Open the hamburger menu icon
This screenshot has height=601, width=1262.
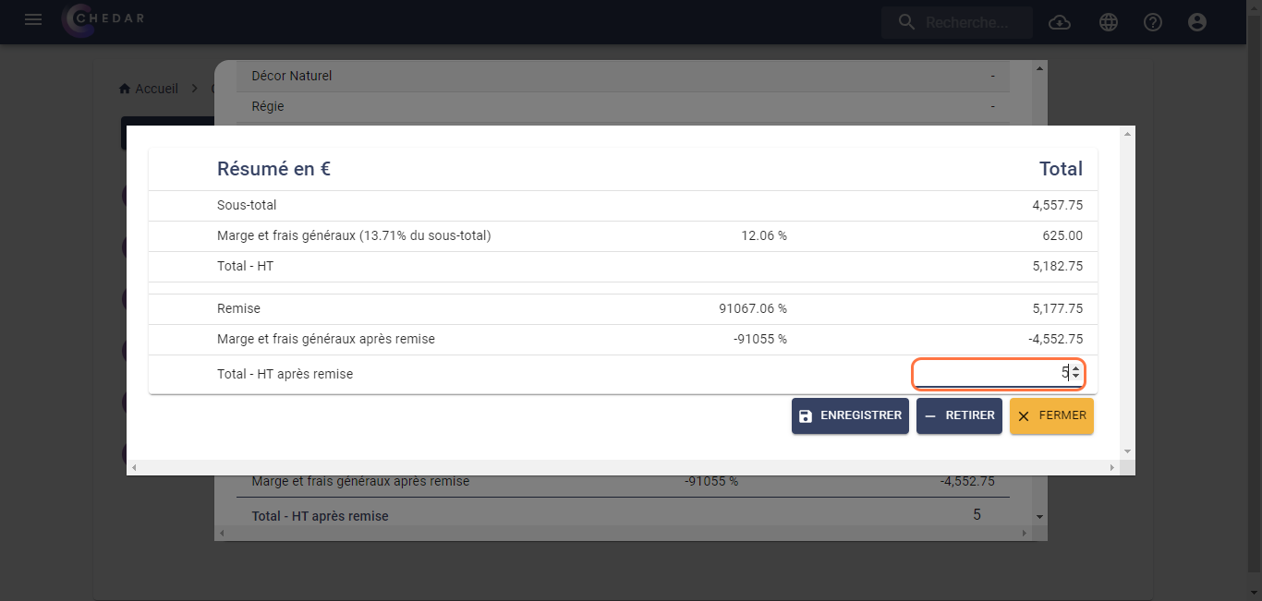click(x=33, y=19)
